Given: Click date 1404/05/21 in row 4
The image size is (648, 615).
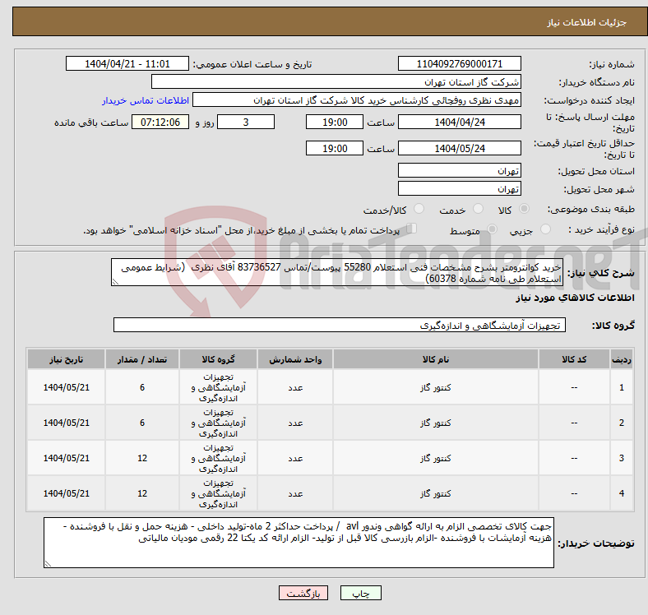Looking at the screenshot, I should 66,493.
